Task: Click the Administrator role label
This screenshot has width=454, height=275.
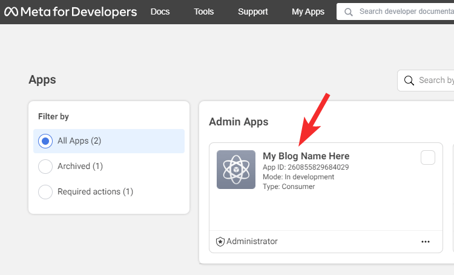Action: (252, 242)
